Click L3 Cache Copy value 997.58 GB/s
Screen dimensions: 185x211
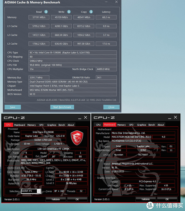[84, 44]
